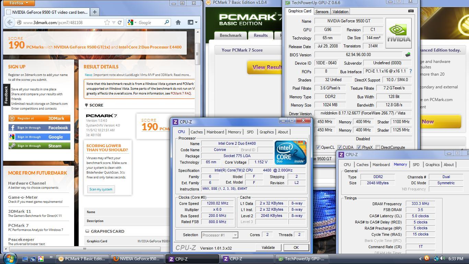Click Scan my system button

pyautogui.click(x=101, y=189)
